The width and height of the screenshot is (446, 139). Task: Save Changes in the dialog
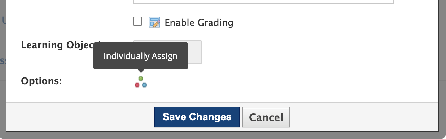[197, 117]
